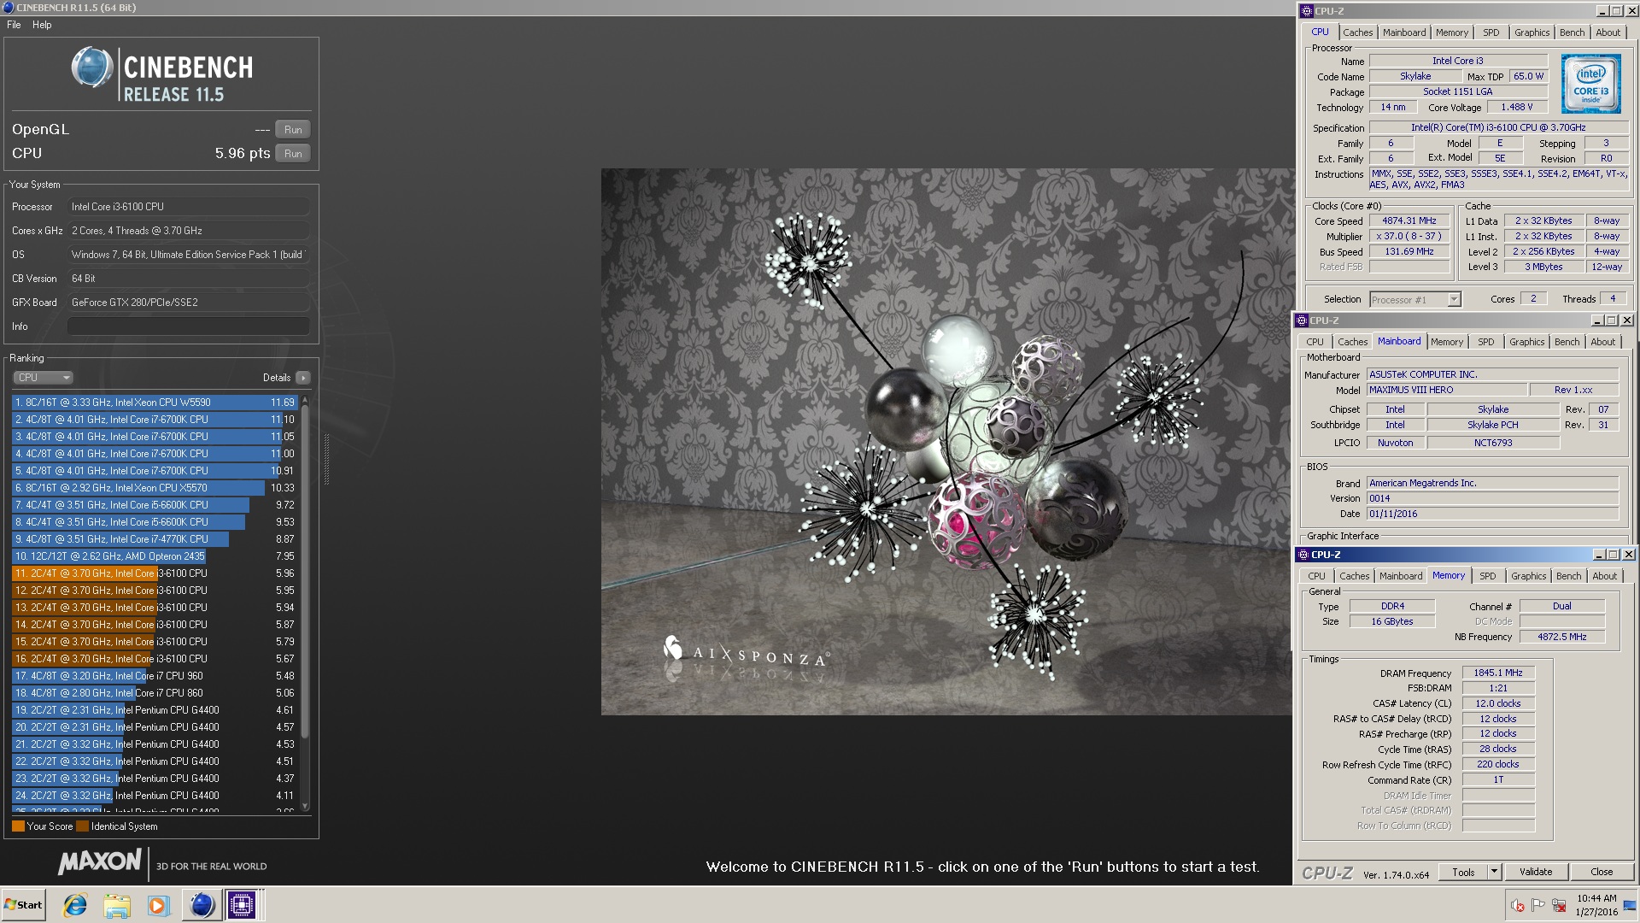Click ranking list vertical scrollbar
Viewport: 1640px width, 923px height.
pyautogui.click(x=305, y=603)
